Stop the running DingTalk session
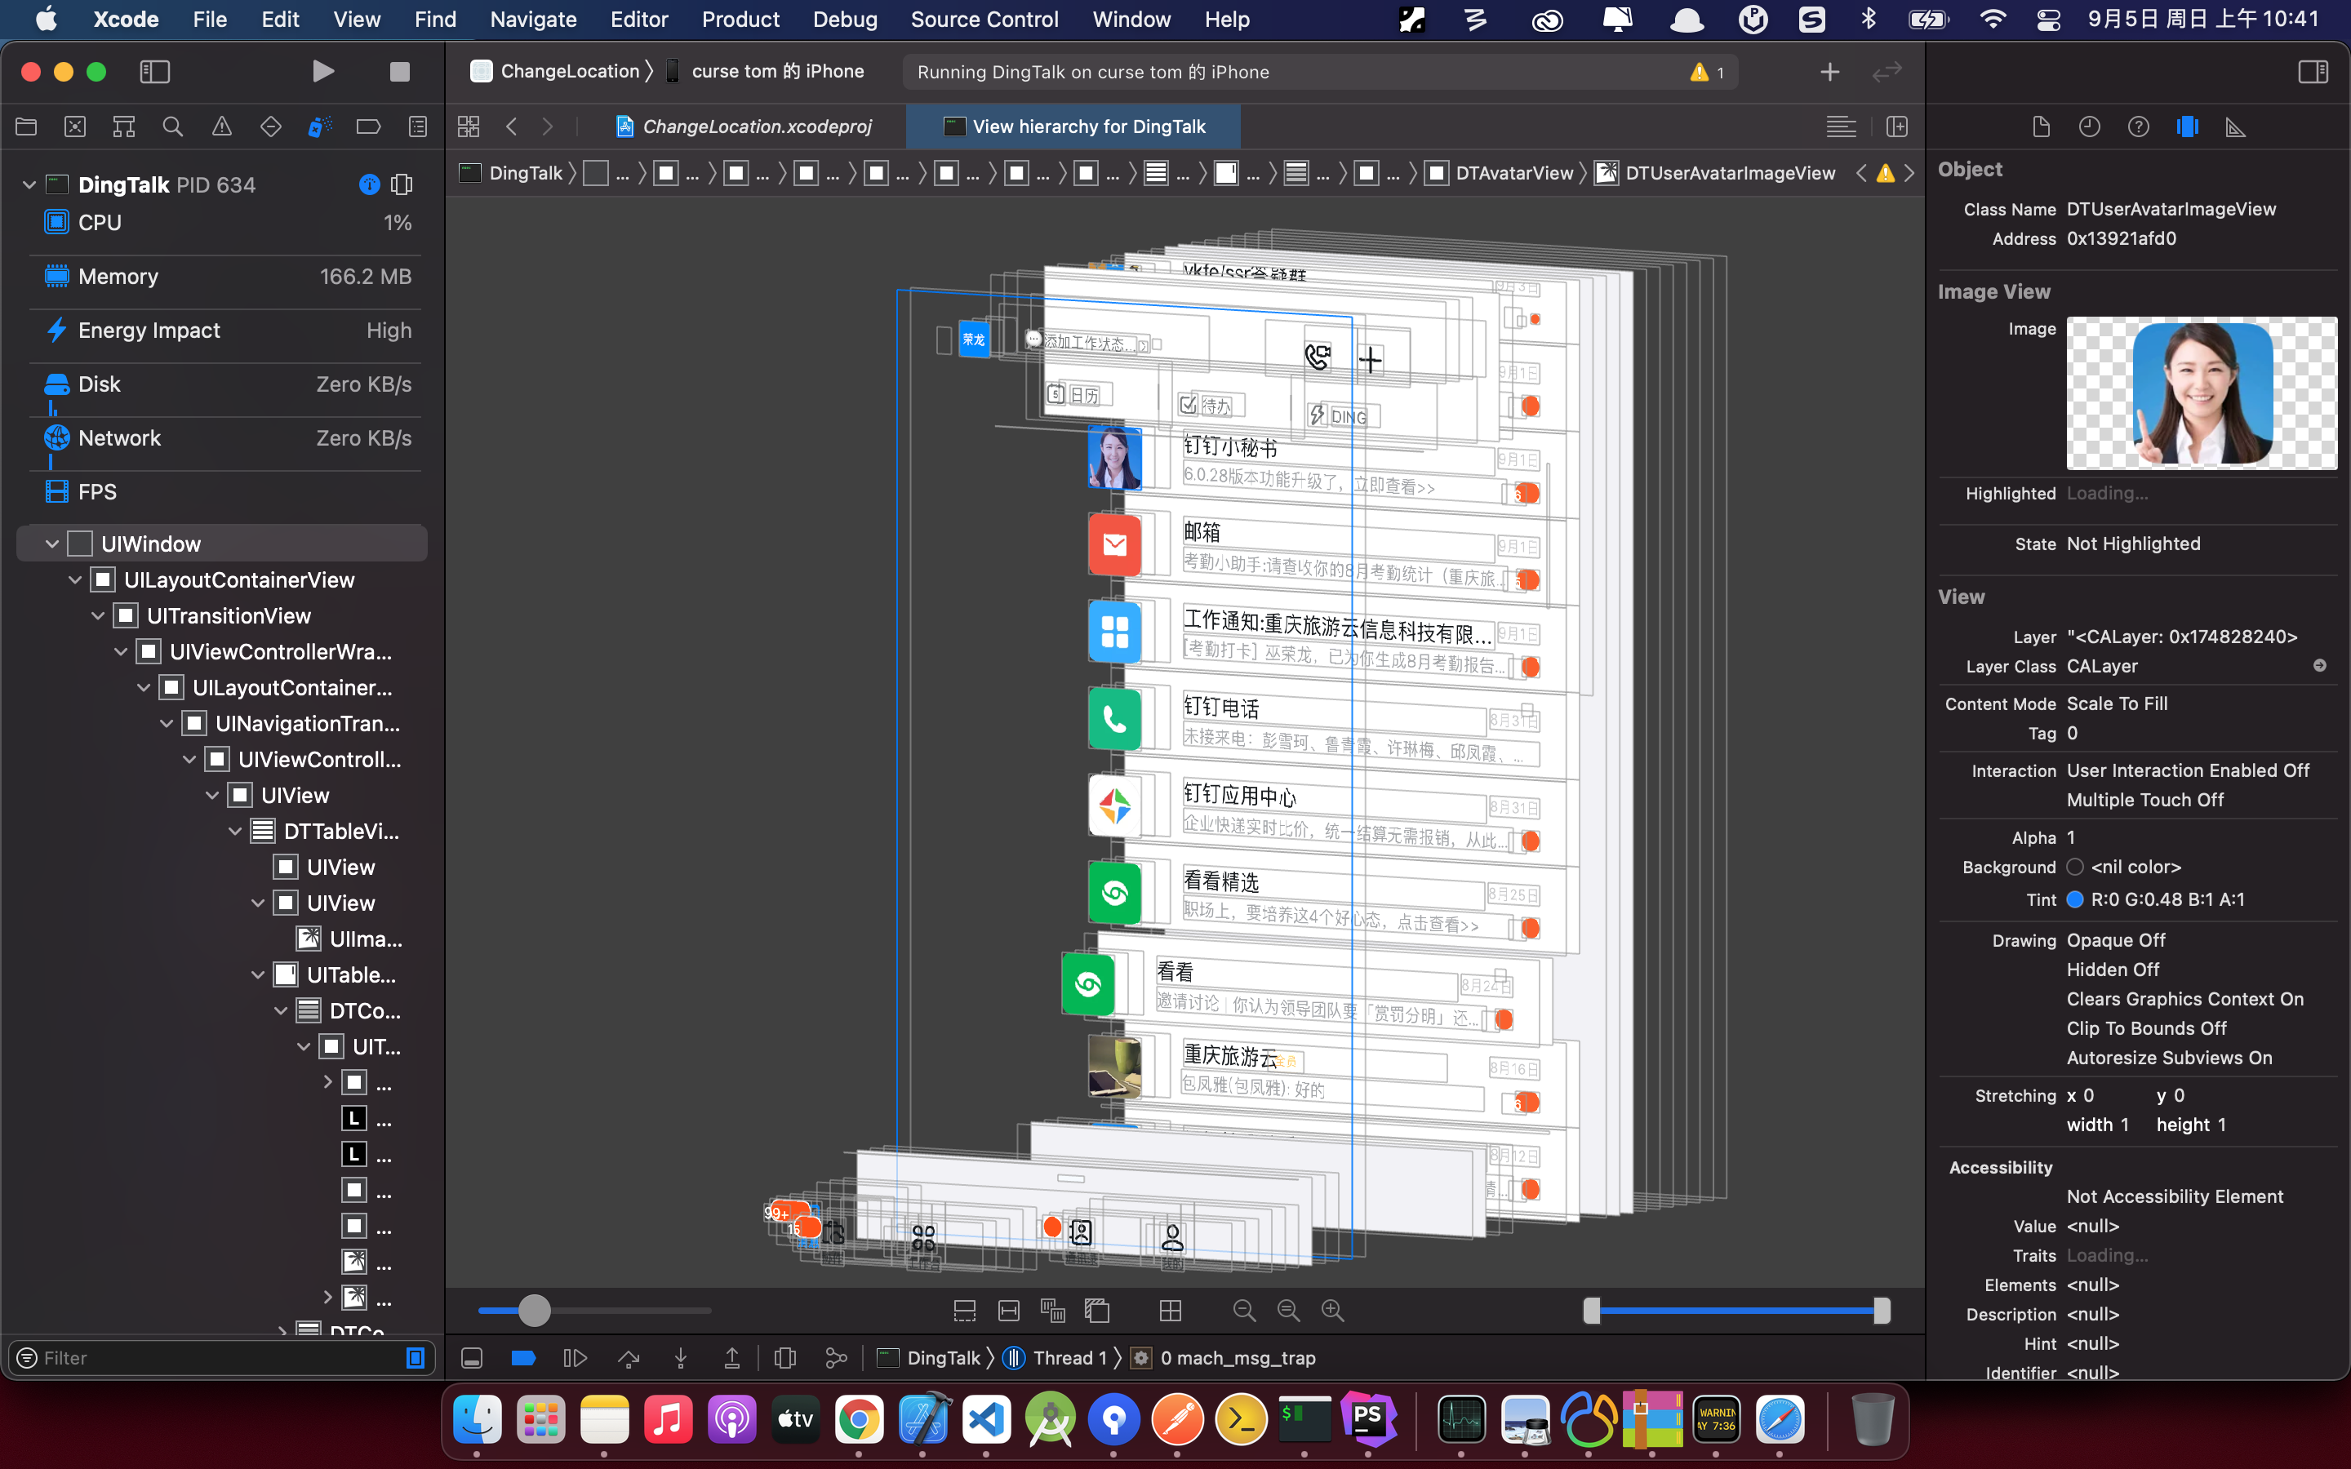Image resolution: width=2351 pixels, height=1469 pixels. [x=399, y=72]
